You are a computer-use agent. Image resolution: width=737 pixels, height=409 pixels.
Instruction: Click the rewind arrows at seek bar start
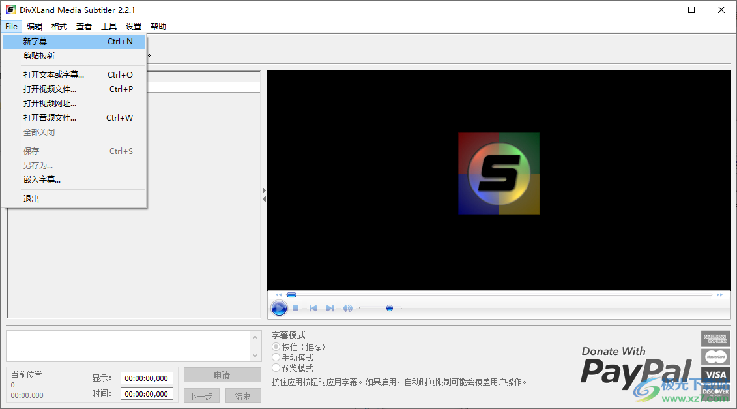(x=279, y=295)
